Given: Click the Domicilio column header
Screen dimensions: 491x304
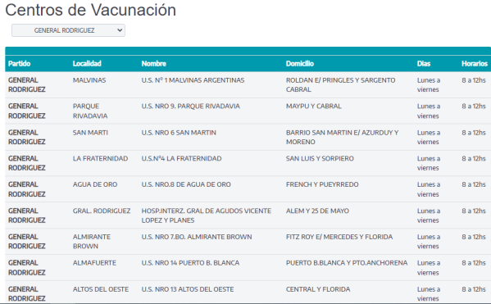Looking at the screenshot, I should coord(300,64).
